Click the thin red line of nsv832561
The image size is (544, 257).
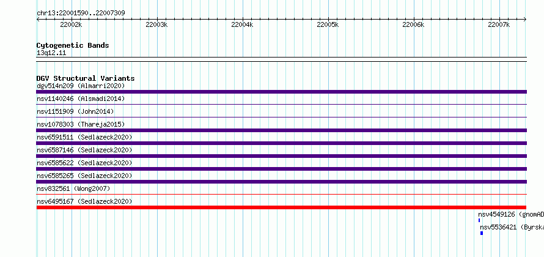[281, 194]
